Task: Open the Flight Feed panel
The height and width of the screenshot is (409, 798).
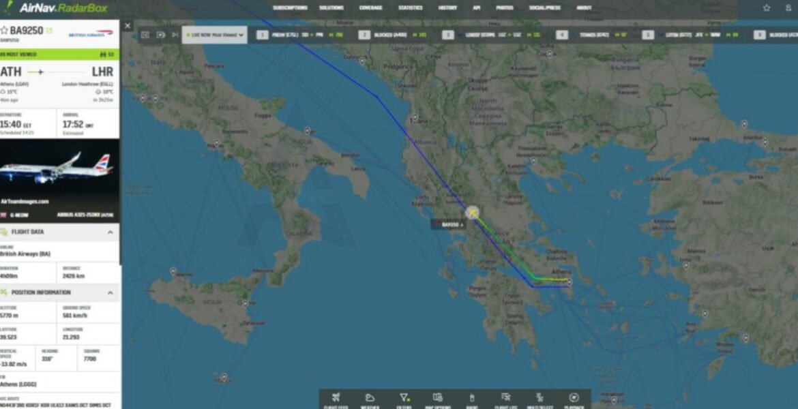Action: (x=336, y=400)
